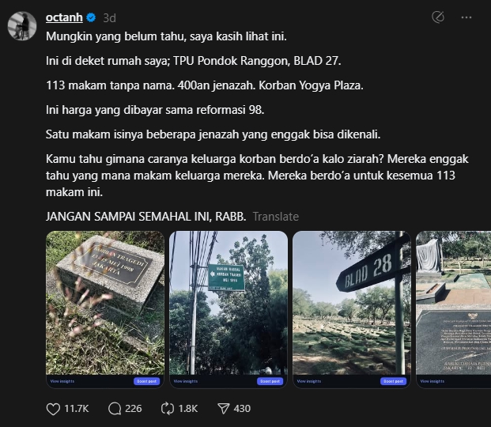Click the share paper-plane icon
491x427 pixels.
pos(223,409)
